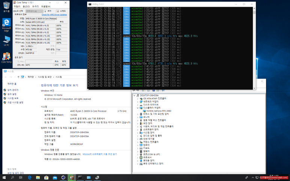The image size is (290, 181).
Task: Open the Core Temp desktop shortcut
Action: 6,58
